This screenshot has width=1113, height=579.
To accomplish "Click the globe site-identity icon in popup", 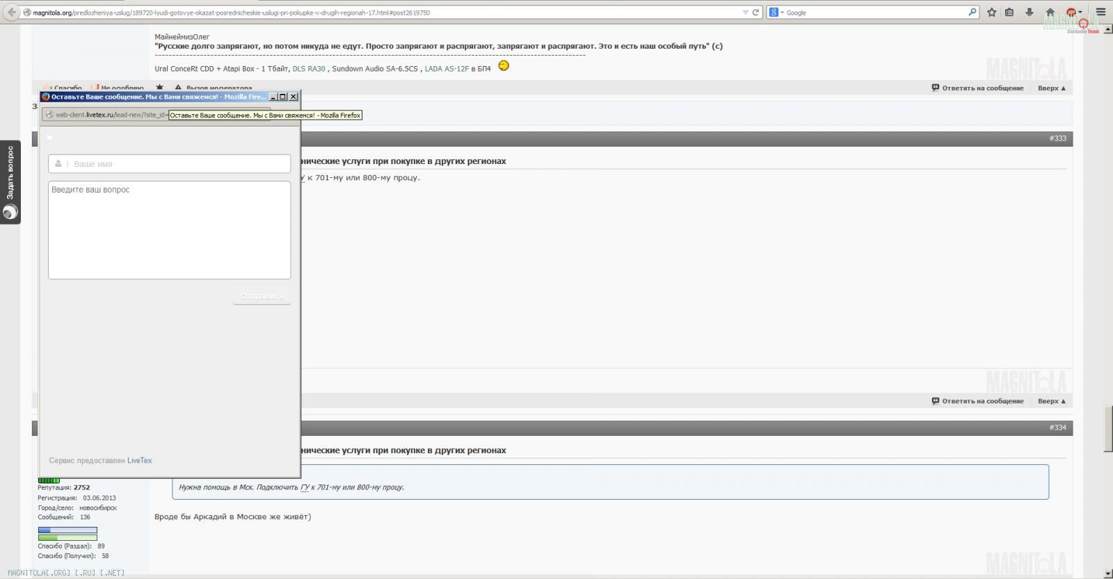I will click(49, 115).
